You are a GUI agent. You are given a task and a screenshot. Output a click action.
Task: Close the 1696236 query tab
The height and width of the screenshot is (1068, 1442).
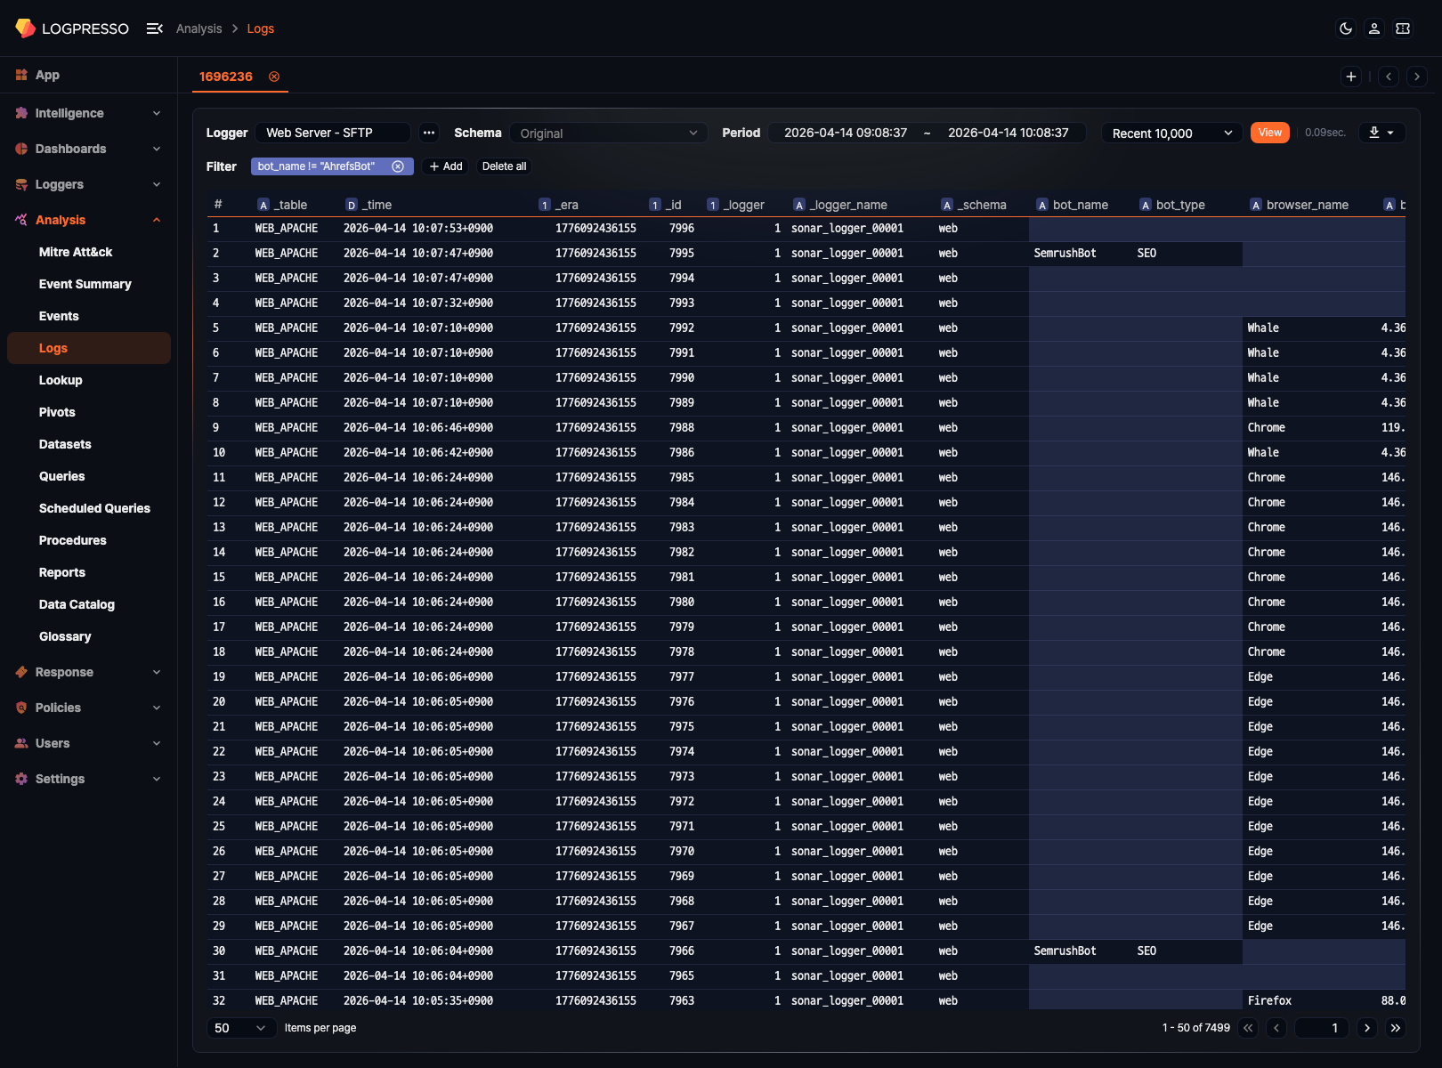pyautogui.click(x=274, y=77)
